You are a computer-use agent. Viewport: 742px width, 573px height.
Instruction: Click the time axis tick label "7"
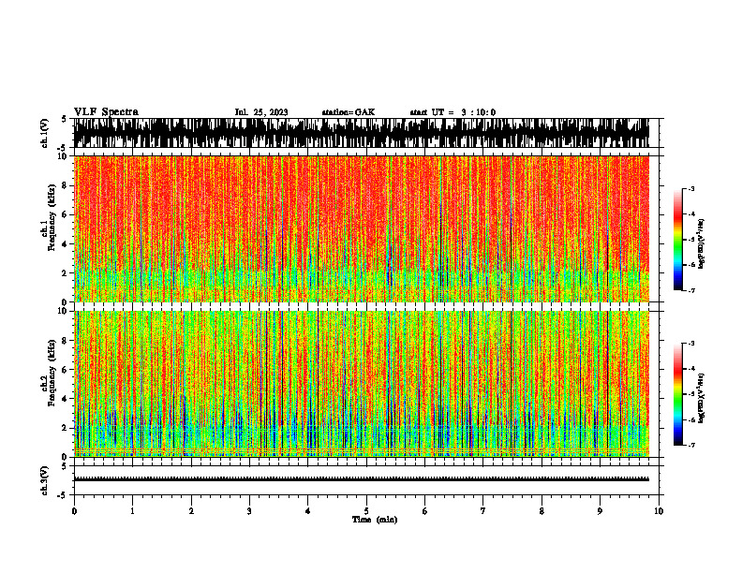(x=483, y=511)
